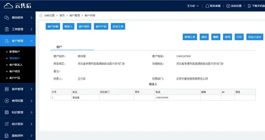Go to 客户管理 in breadcrumb
This screenshot has width=265, height=140.
(x=75, y=15)
